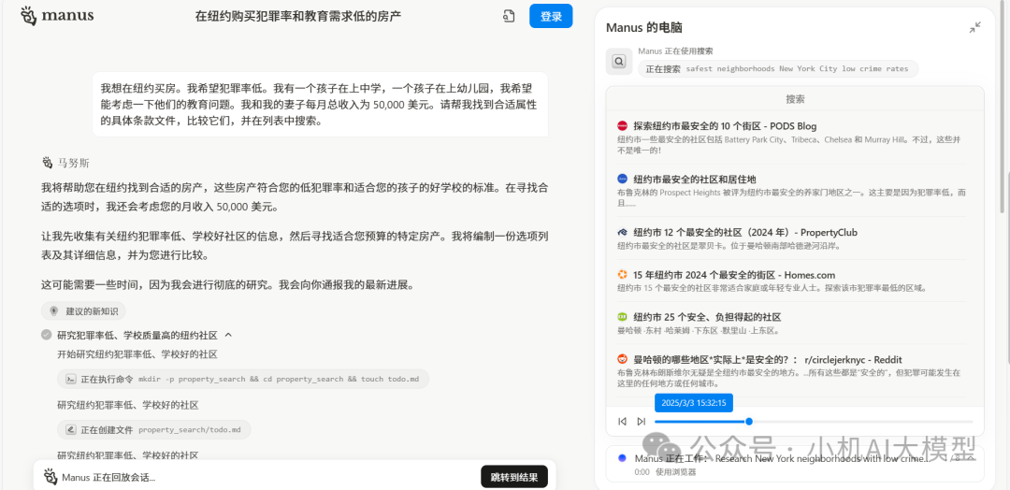Click the 2025/3/3 15:32:15 timestamp tooltip

pos(694,403)
